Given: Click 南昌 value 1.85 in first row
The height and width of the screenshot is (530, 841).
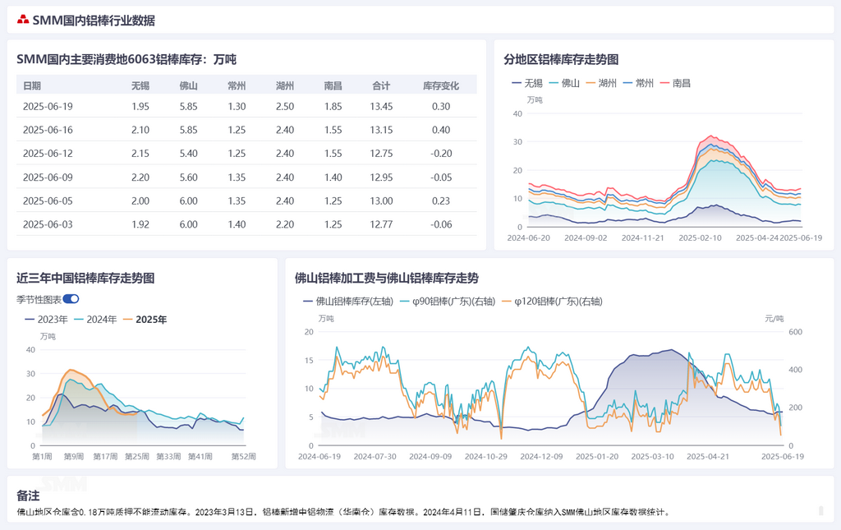Looking at the screenshot, I should pos(333,106).
